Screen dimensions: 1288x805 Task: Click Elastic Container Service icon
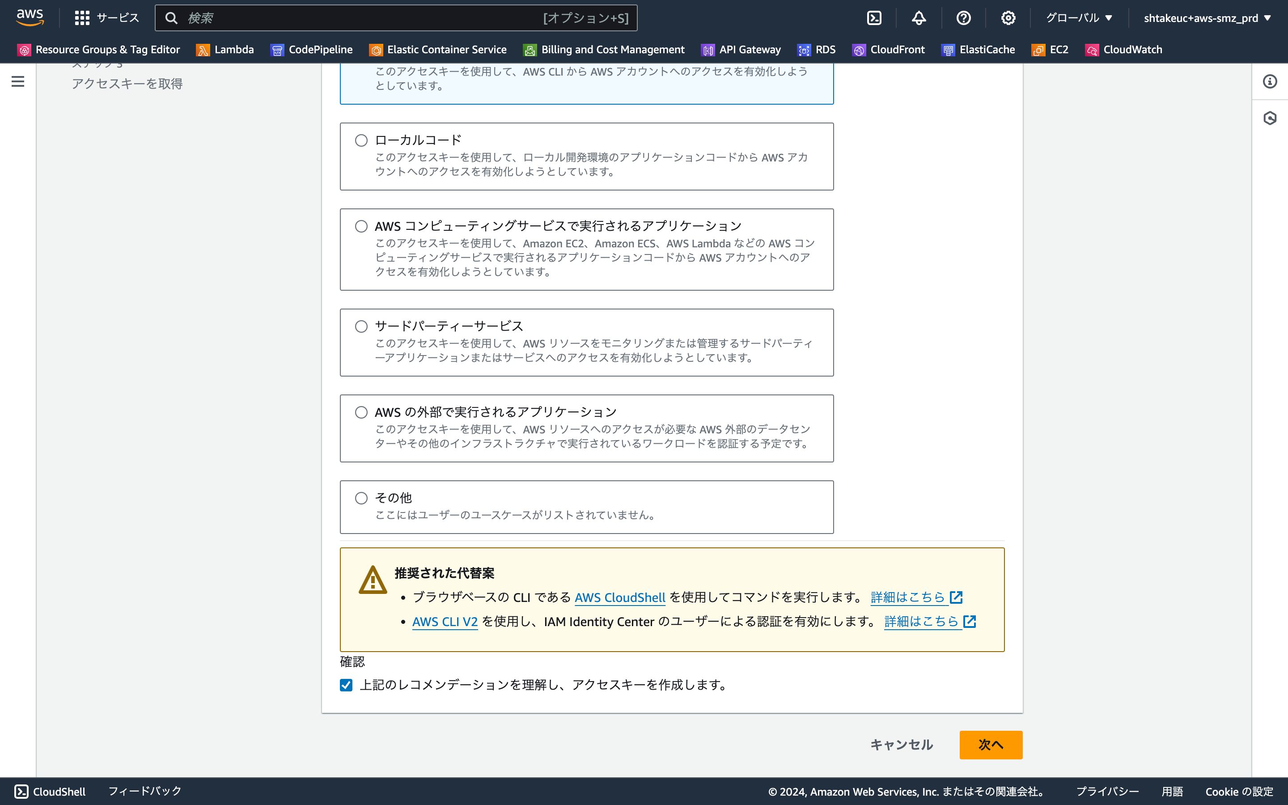pos(376,50)
